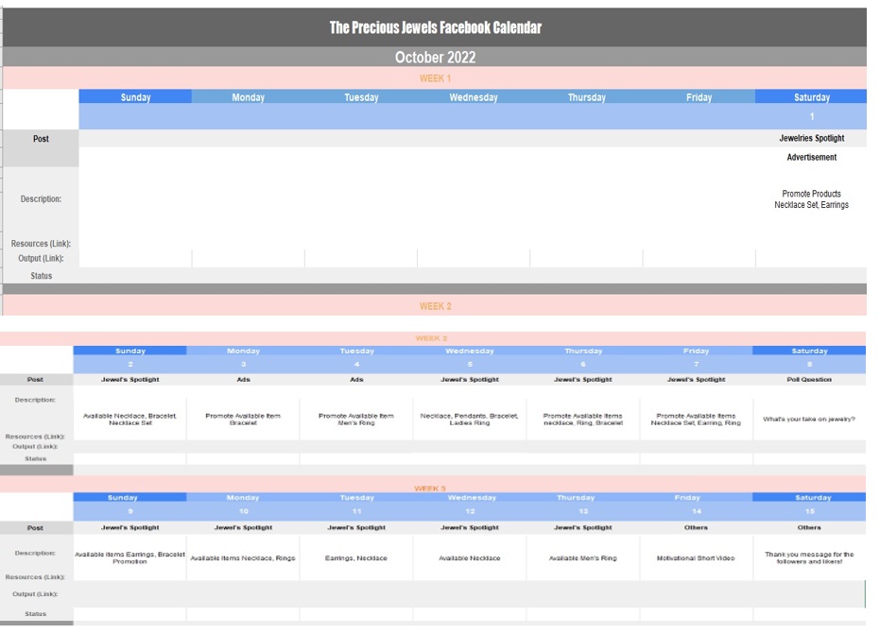Click the Tuesday header under WEEK 1
Image resolution: width=880 pixels, height=634 pixels.
pyautogui.click(x=361, y=97)
